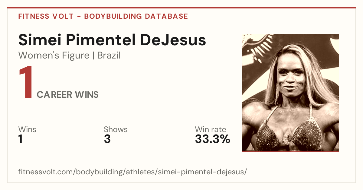The height and width of the screenshot is (190, 363).
Task: Click the Shows stat label
Action: point(116,129)
